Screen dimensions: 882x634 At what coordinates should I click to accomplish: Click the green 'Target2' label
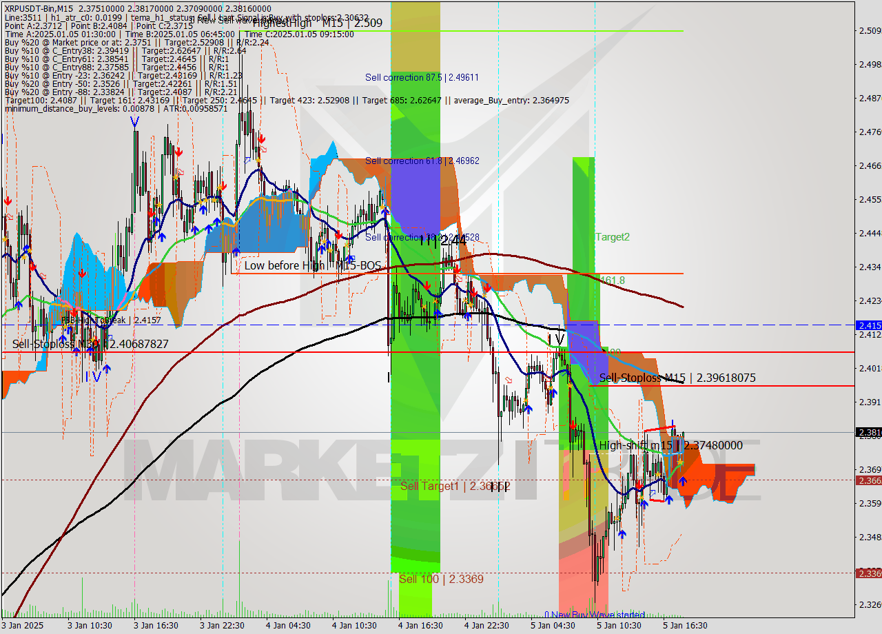pos(613,236)
